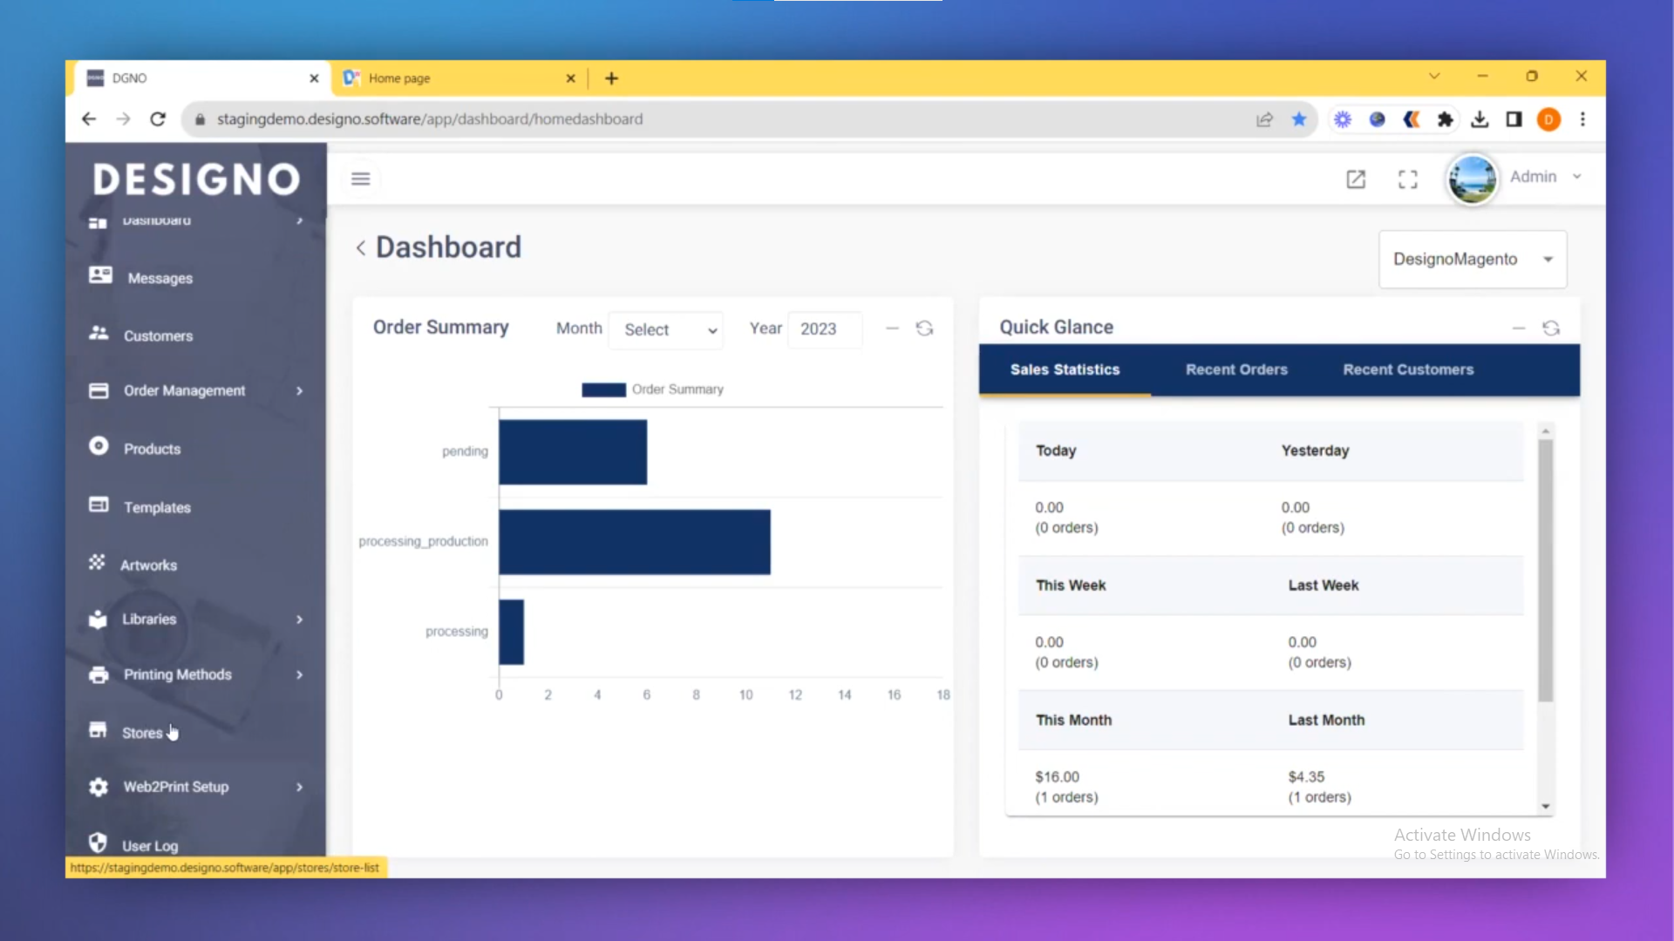Go to Templates in sidebar

click(157, 507)
